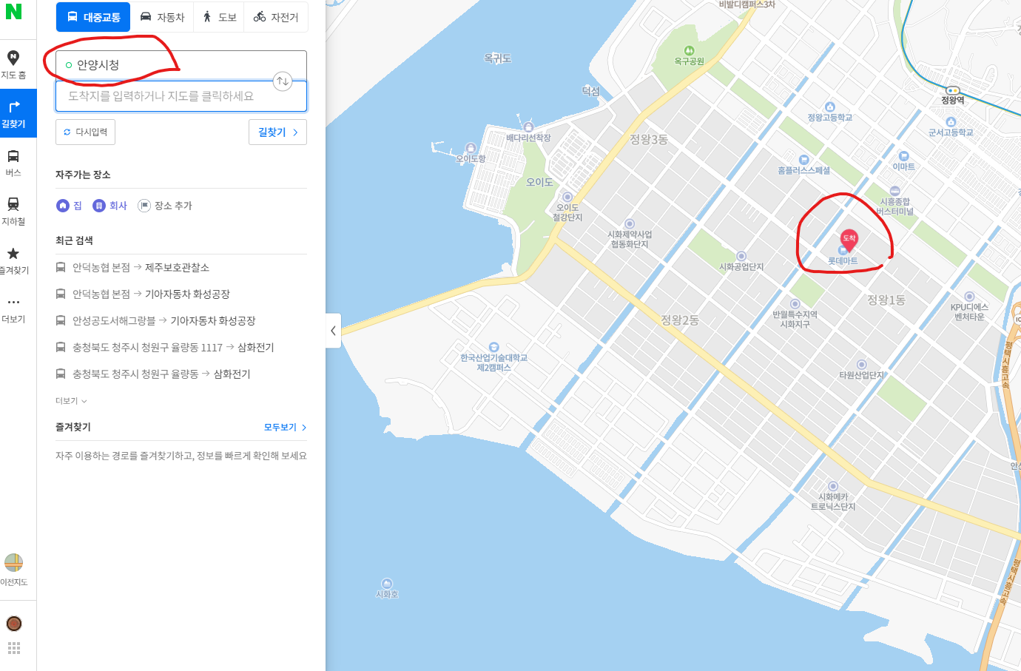Switch to the 자전거 bicycle tab
Image resolution: width=1021 pixels, height=671 pixels.
[276, 17]
